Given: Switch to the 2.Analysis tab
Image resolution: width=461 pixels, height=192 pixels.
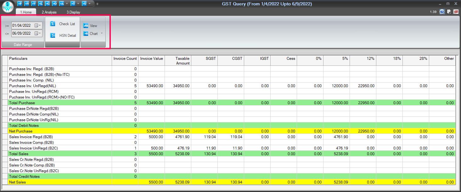Looking at the screenshot, I should (x=49, y=12).
